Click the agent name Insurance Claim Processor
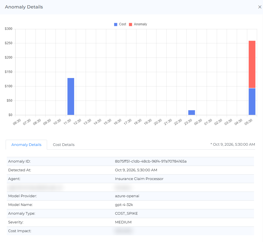 [x=139, y=179]
